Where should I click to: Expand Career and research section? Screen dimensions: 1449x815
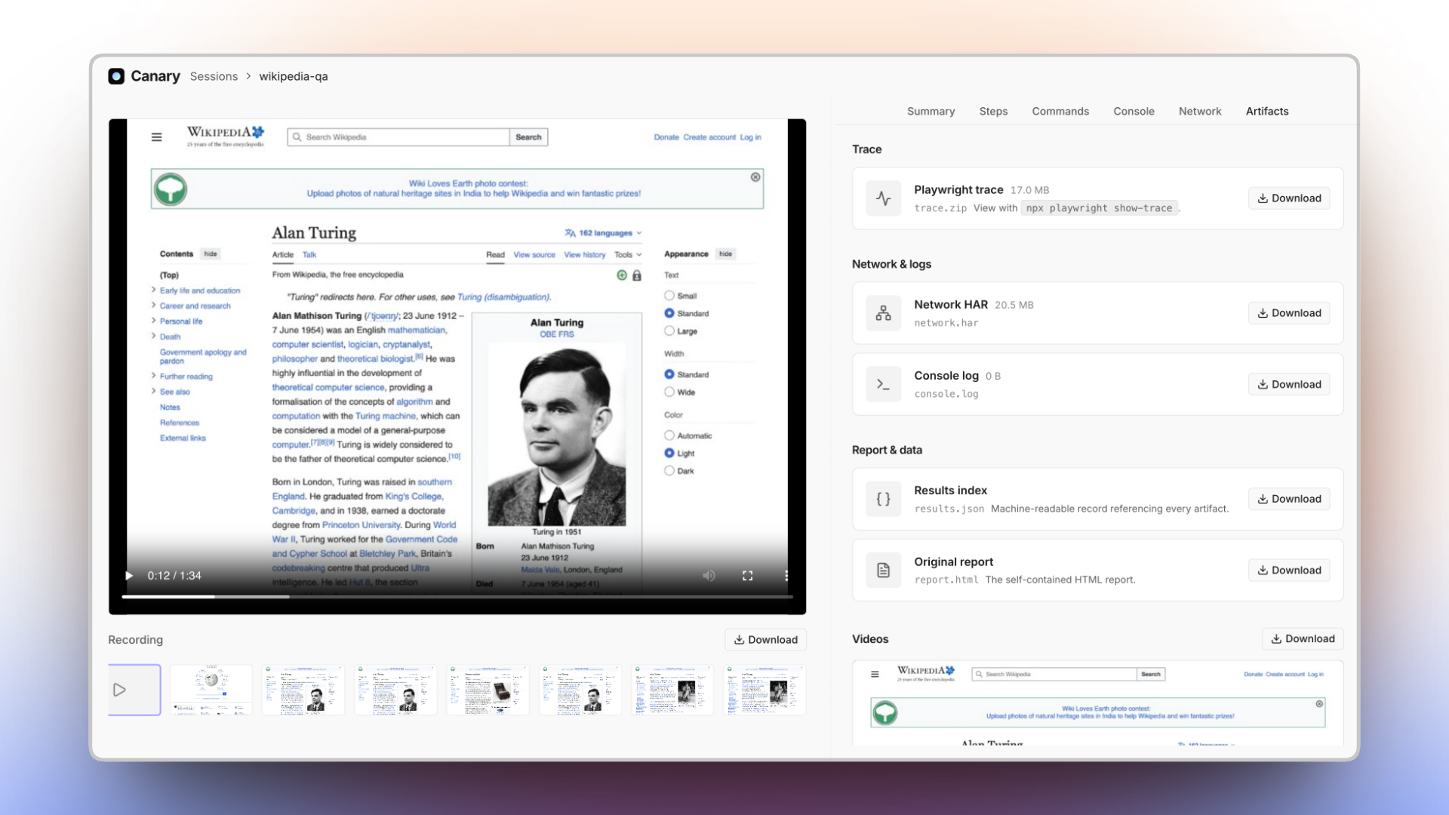tap(153, 305)
